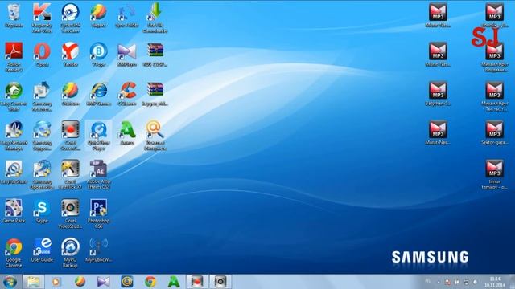This screenshot has height=289, width=515.
Task: Launch Adobe Reader desktop shortcut
Action: point(14,57)
